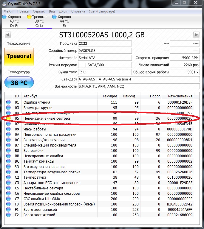Click yellow orb of Переназначенные сектора row

8,119
